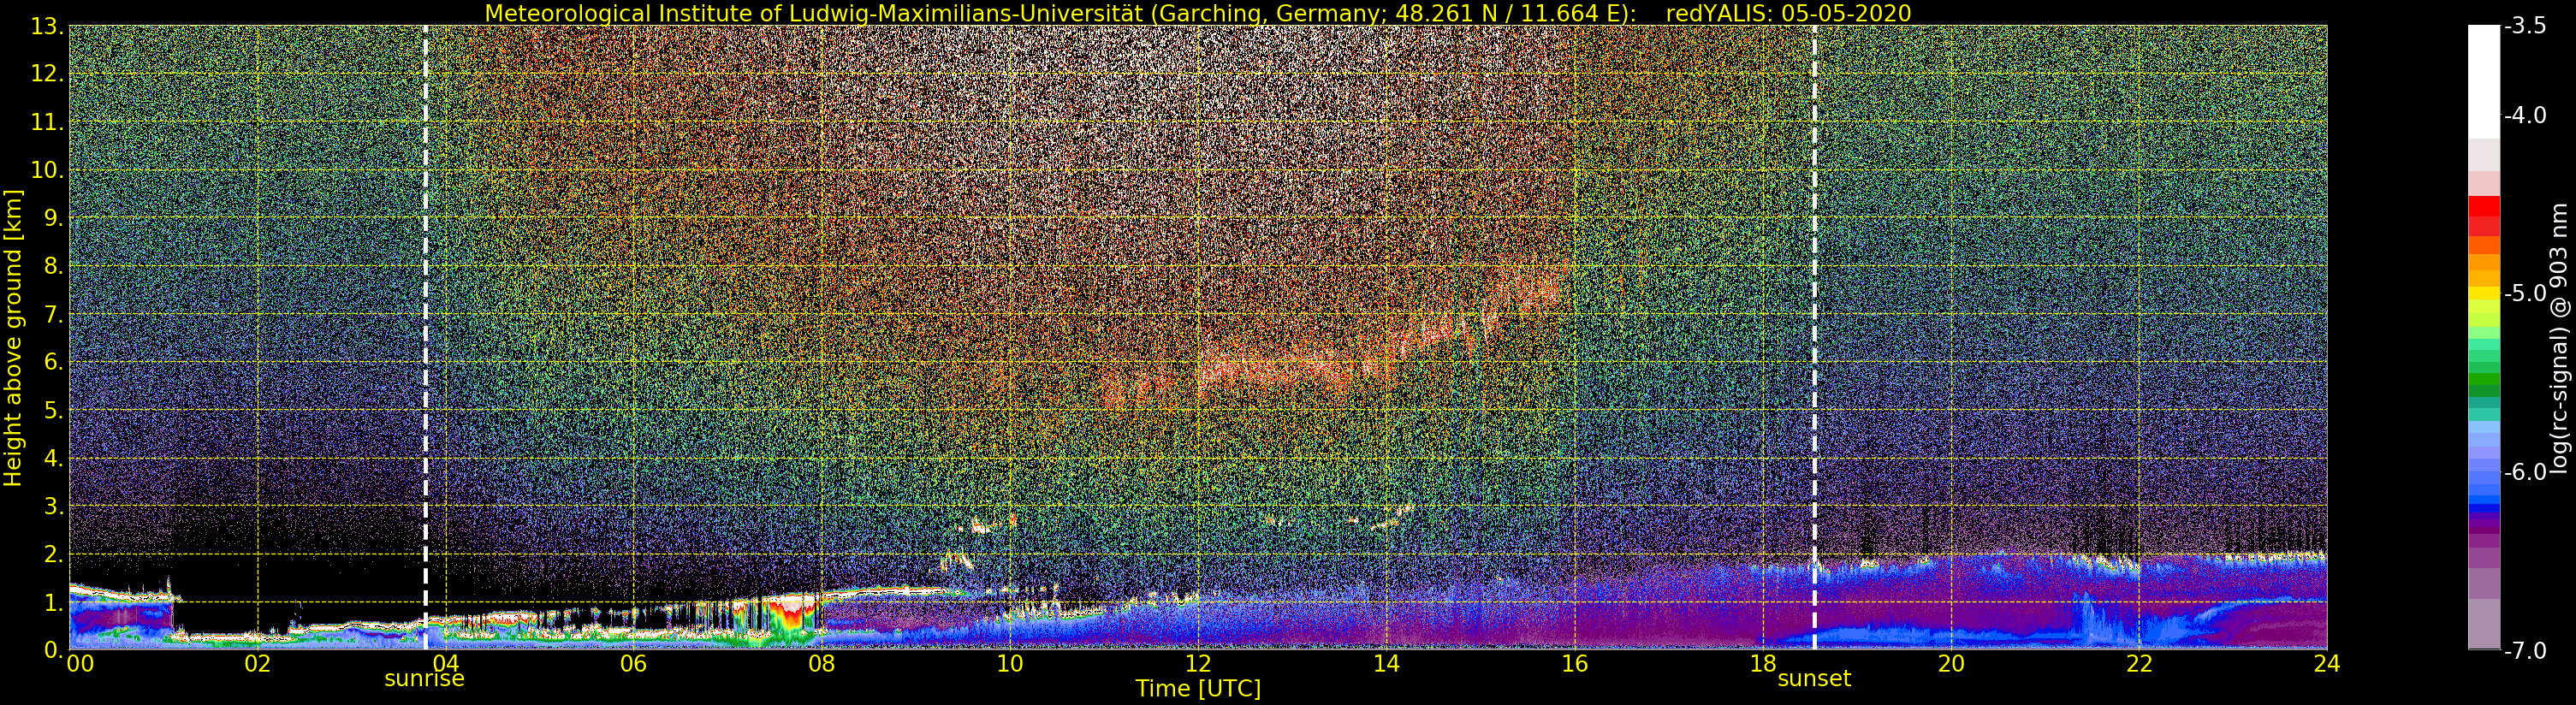
Task: Click the 12 time tick label
Action: pos(1198,663)
